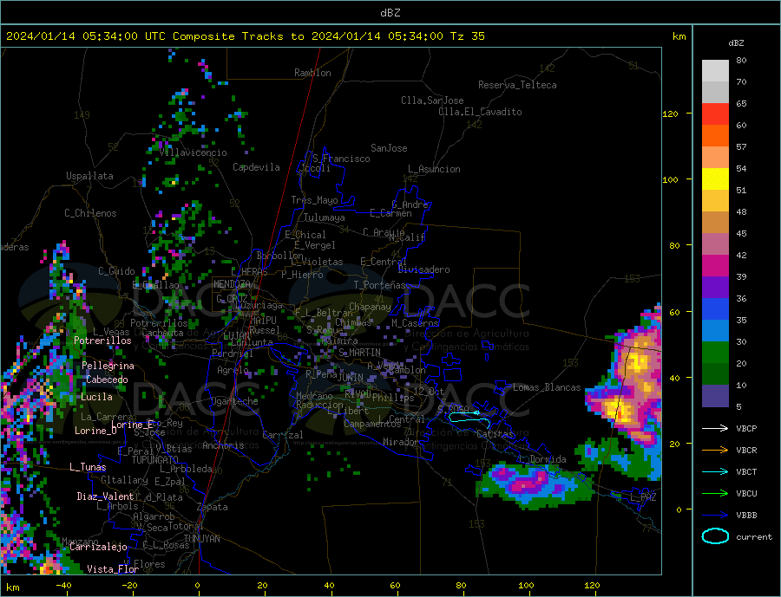781x597 pixels.
Task: Click the green VBCU arrow legend icon
Action: 715,493
